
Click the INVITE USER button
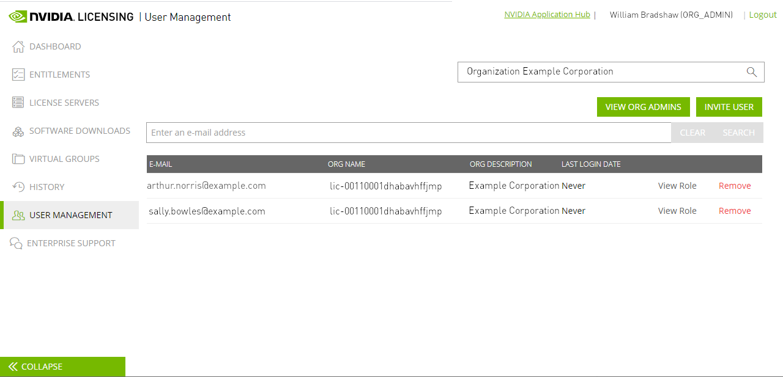click(x=729, y=106)
